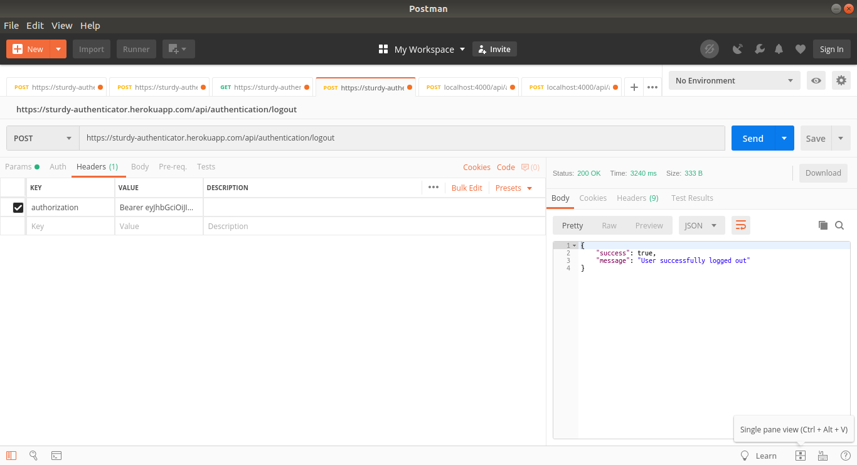Open tab options three dots menu
Screen dimensions: 857x465
(x=652, y=87)
